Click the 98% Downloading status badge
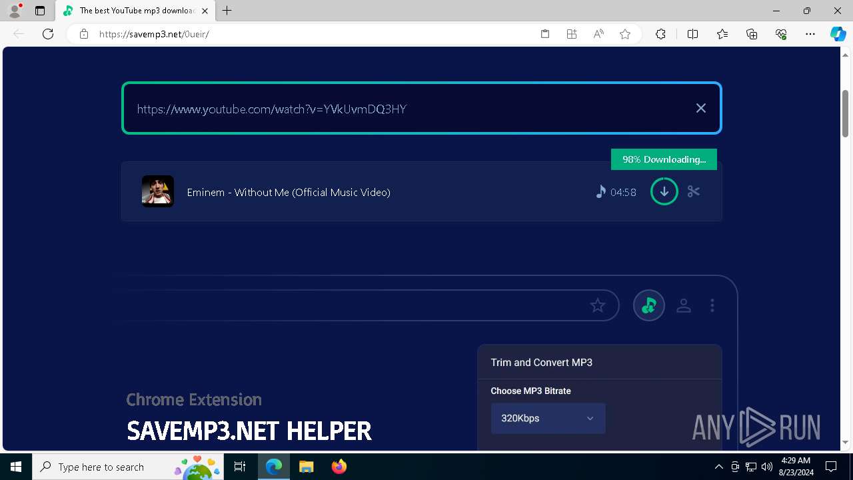The image size is (853, 480). tap(664, 159)
